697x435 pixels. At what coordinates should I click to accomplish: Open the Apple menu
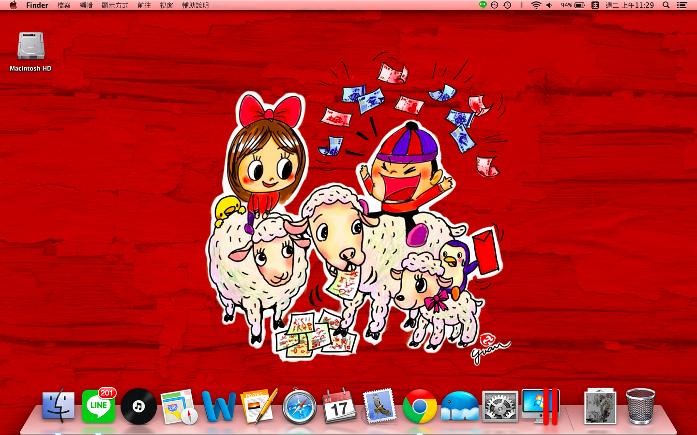(13, 5)
